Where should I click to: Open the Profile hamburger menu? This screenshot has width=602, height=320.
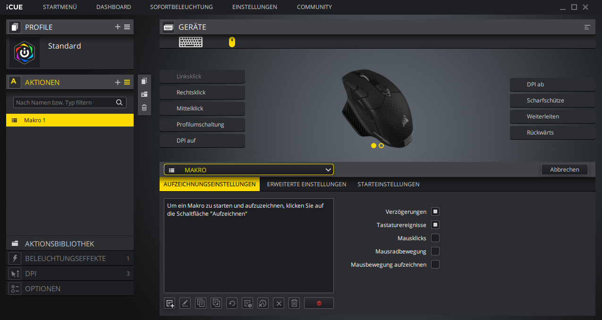(127, 27)
